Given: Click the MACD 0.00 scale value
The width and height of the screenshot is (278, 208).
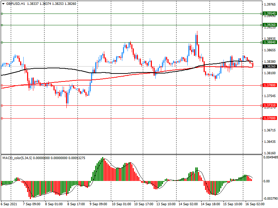Looking at the screenshot, I should tap(267, 181).
